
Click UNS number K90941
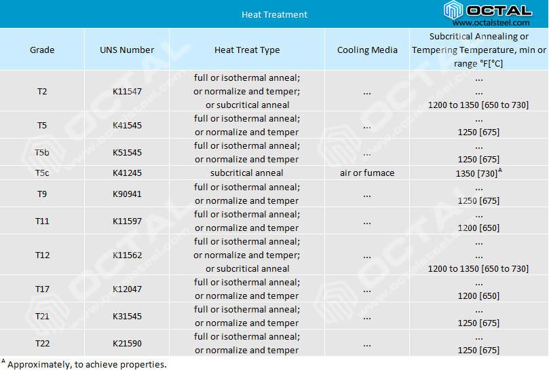tap(127, 194)
